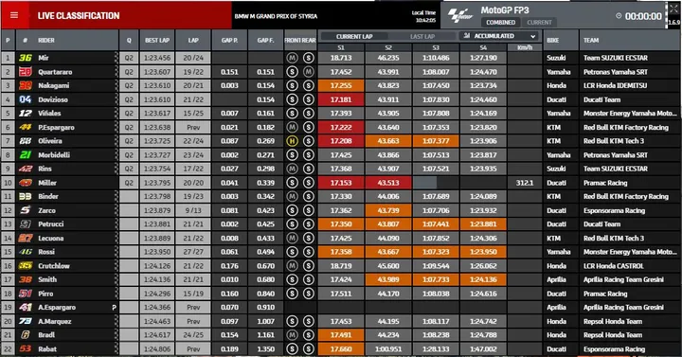The height and width of the screenshot is (357, 682).
Task: Click Rossi's orange S4 cell 1:23.950
Action: [483, 252]
